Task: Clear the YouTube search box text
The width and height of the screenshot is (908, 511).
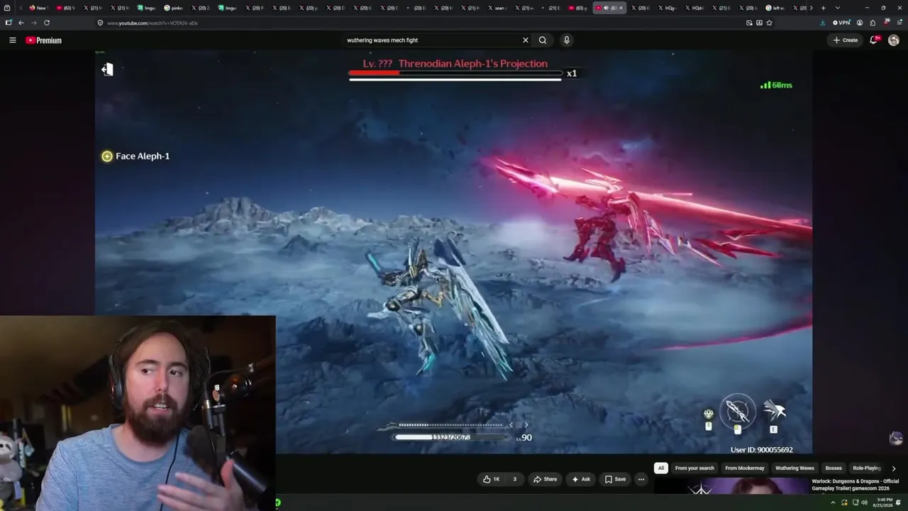Action: [x=526, y=40]
